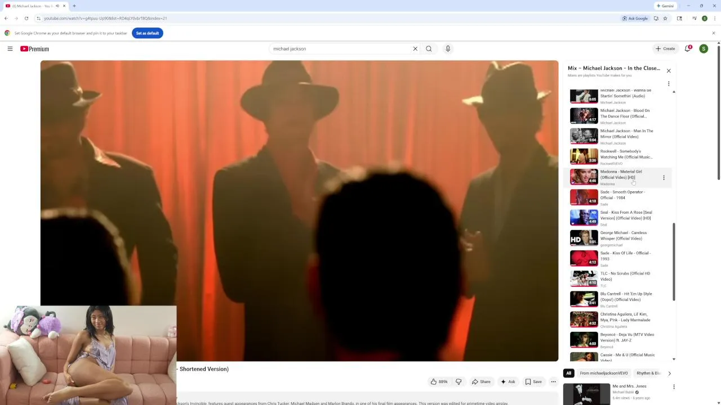
Task: Save the video to a playlist
Action: tap(533, 382)
